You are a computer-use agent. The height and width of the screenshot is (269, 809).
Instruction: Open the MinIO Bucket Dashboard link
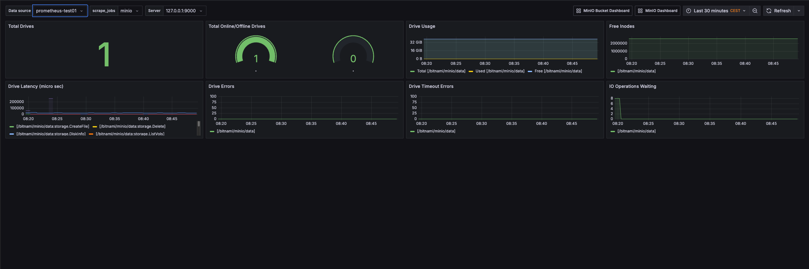coord(606,11)
